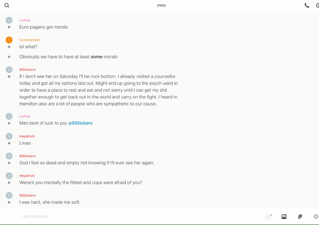The width and height of the screenshot is (319, 225).
Task: Click the orange Commander avatar
Action: pyautogui.click(x=9, y=40)
